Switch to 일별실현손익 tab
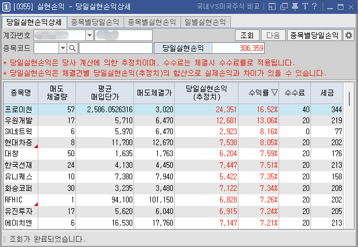The image size is (358, 247). click(x=205, y=22)
